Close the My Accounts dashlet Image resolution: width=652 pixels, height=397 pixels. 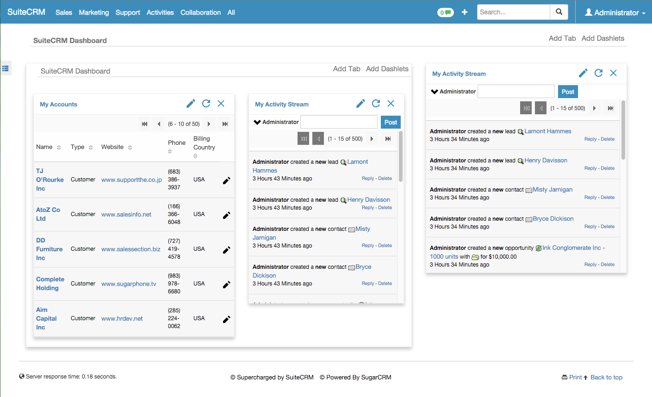click(221, 104)
